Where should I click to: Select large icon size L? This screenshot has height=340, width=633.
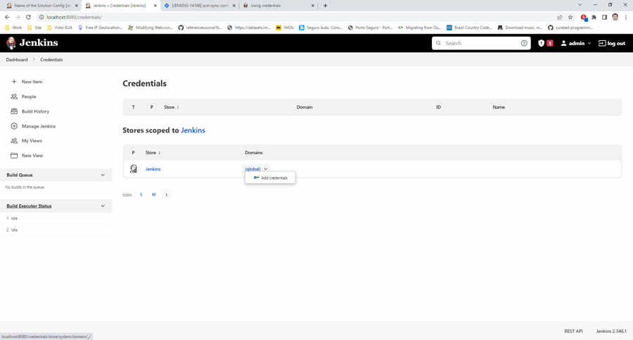pos(167,194)
